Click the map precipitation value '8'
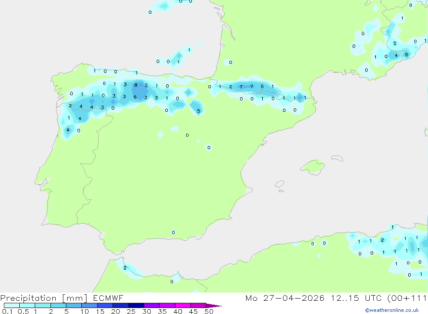Screen dimensions: 428x314 tap(136, 85)
